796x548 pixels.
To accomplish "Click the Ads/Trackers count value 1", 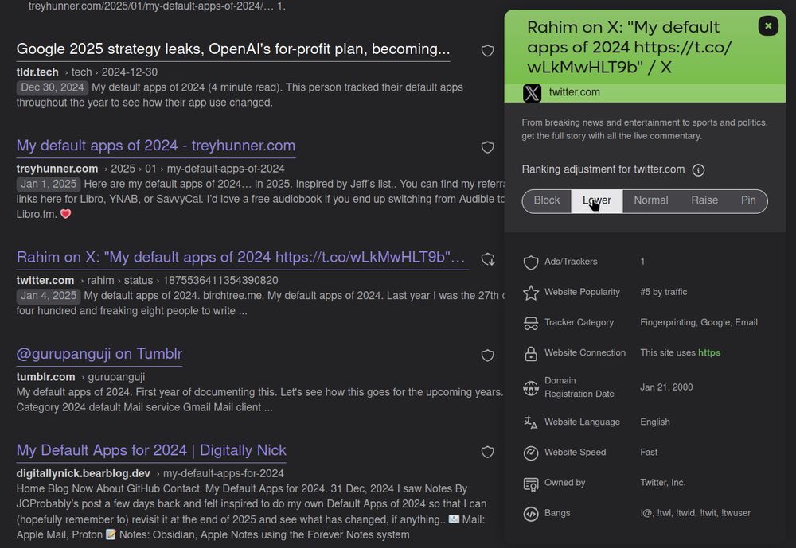I will coord(642,262).
